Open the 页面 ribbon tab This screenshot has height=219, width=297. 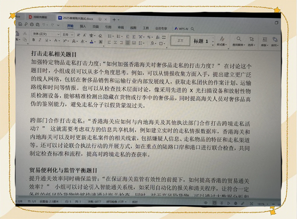click(x=96, y=27)
